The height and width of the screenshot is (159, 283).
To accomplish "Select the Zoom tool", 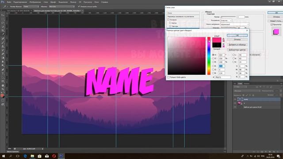I will (3, 89).
